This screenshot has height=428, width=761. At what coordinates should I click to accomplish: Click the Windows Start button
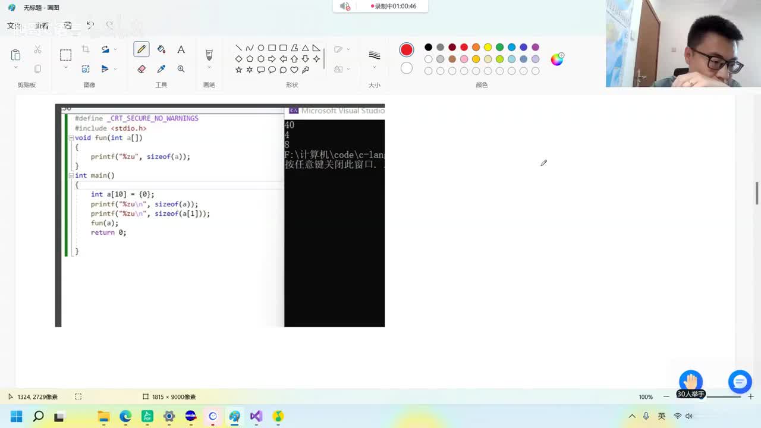16,416
